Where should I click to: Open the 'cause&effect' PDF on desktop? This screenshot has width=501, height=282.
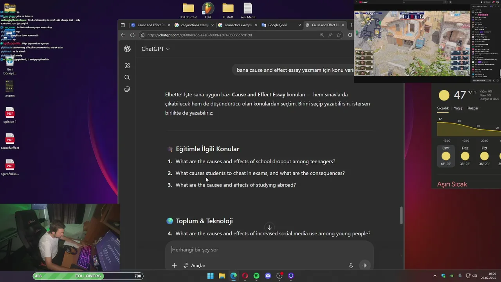click(10, 141)
